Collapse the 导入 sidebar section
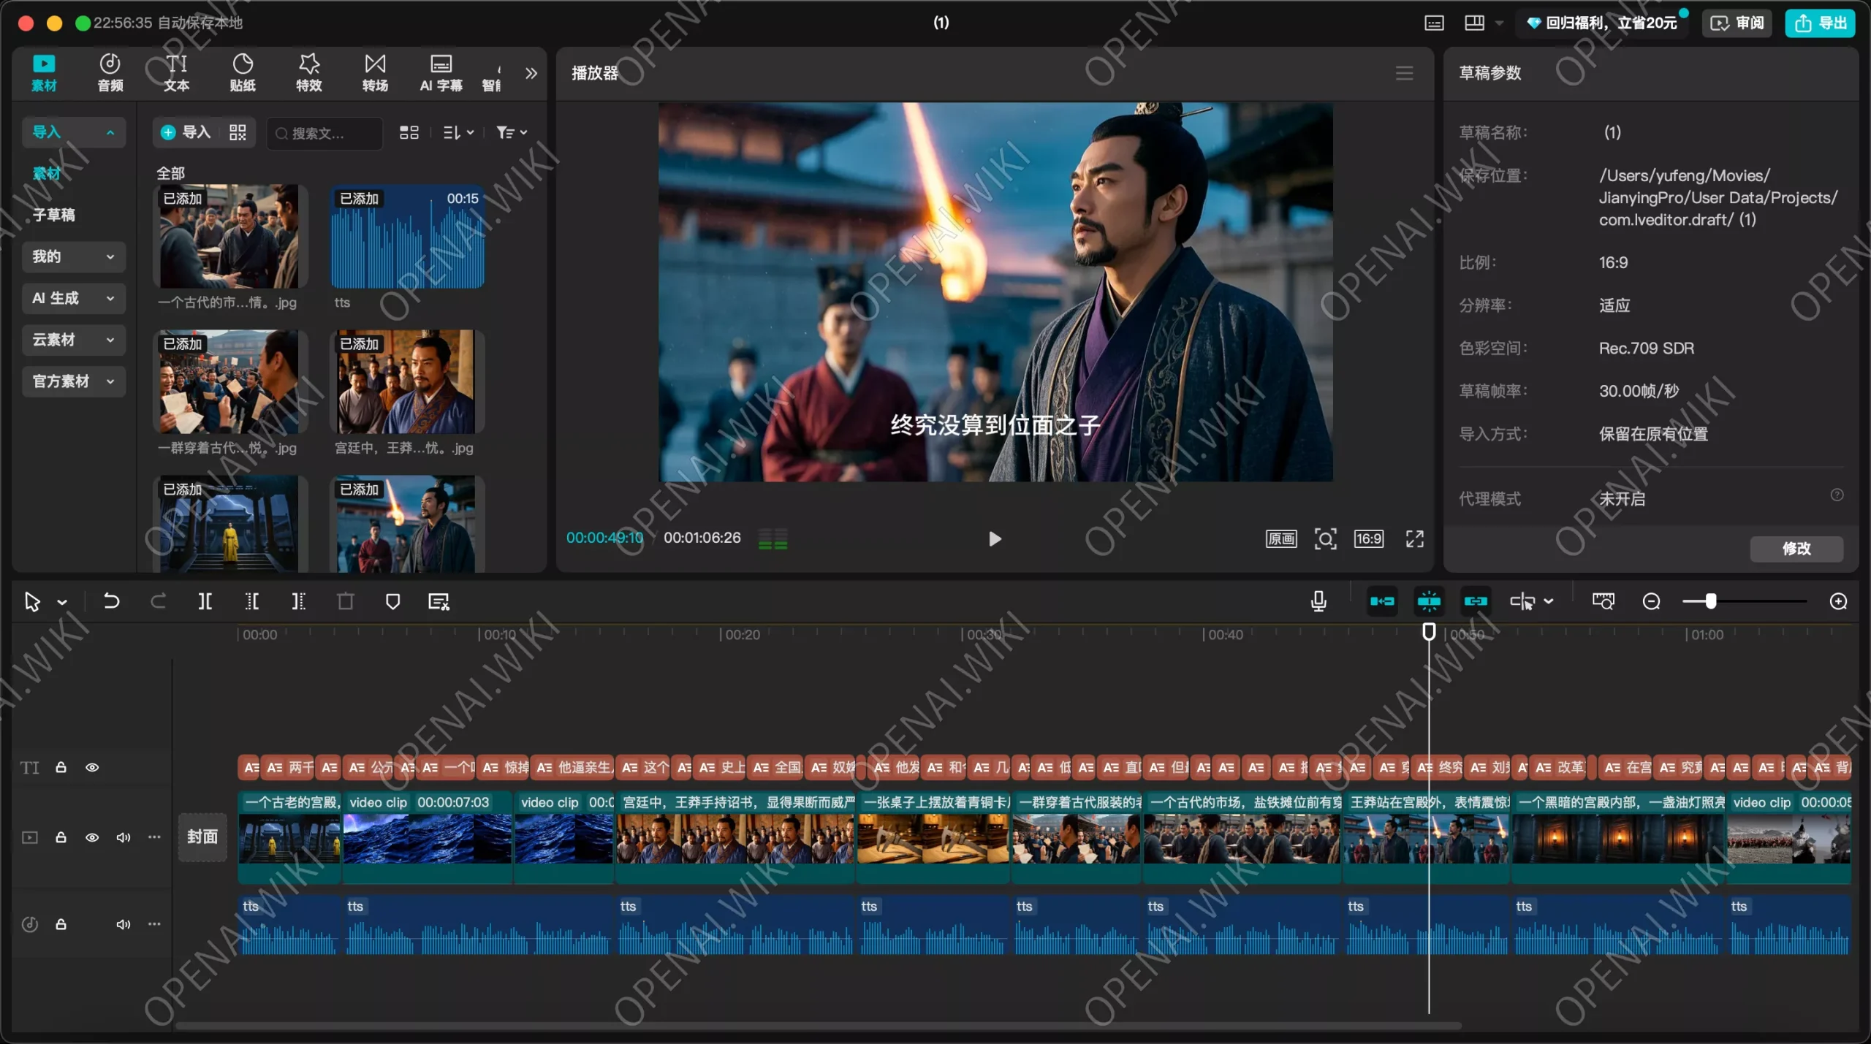 tap(73, 132)
